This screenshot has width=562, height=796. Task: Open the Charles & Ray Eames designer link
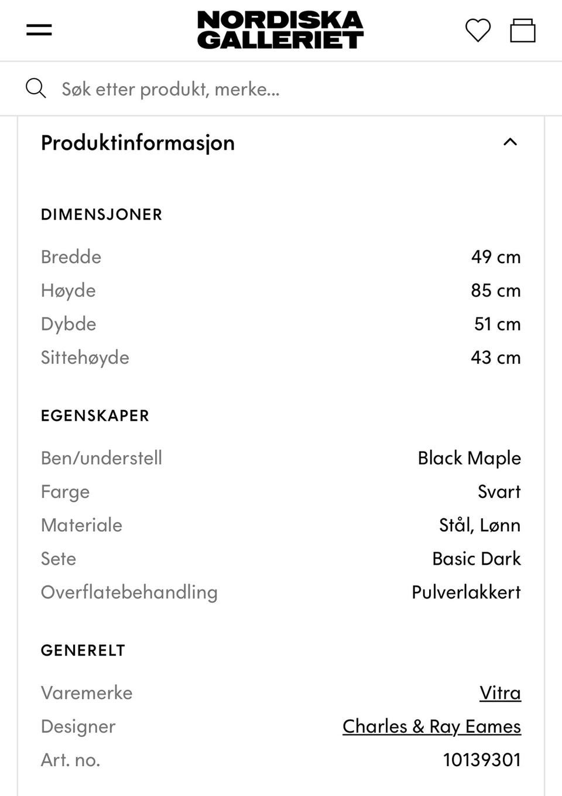tap(431, 726)
